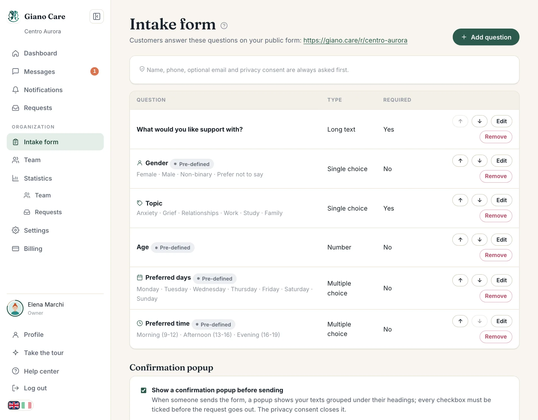The width and height of the screenshot is (538, 420).
Task: Switch language to Italian flag
Action: (27, 405)
